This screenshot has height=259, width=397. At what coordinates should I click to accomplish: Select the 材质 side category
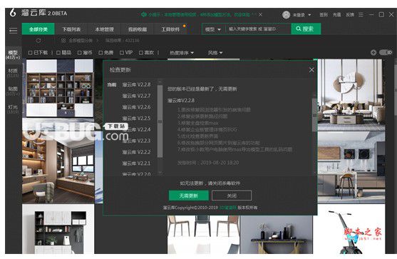(13, 73)
